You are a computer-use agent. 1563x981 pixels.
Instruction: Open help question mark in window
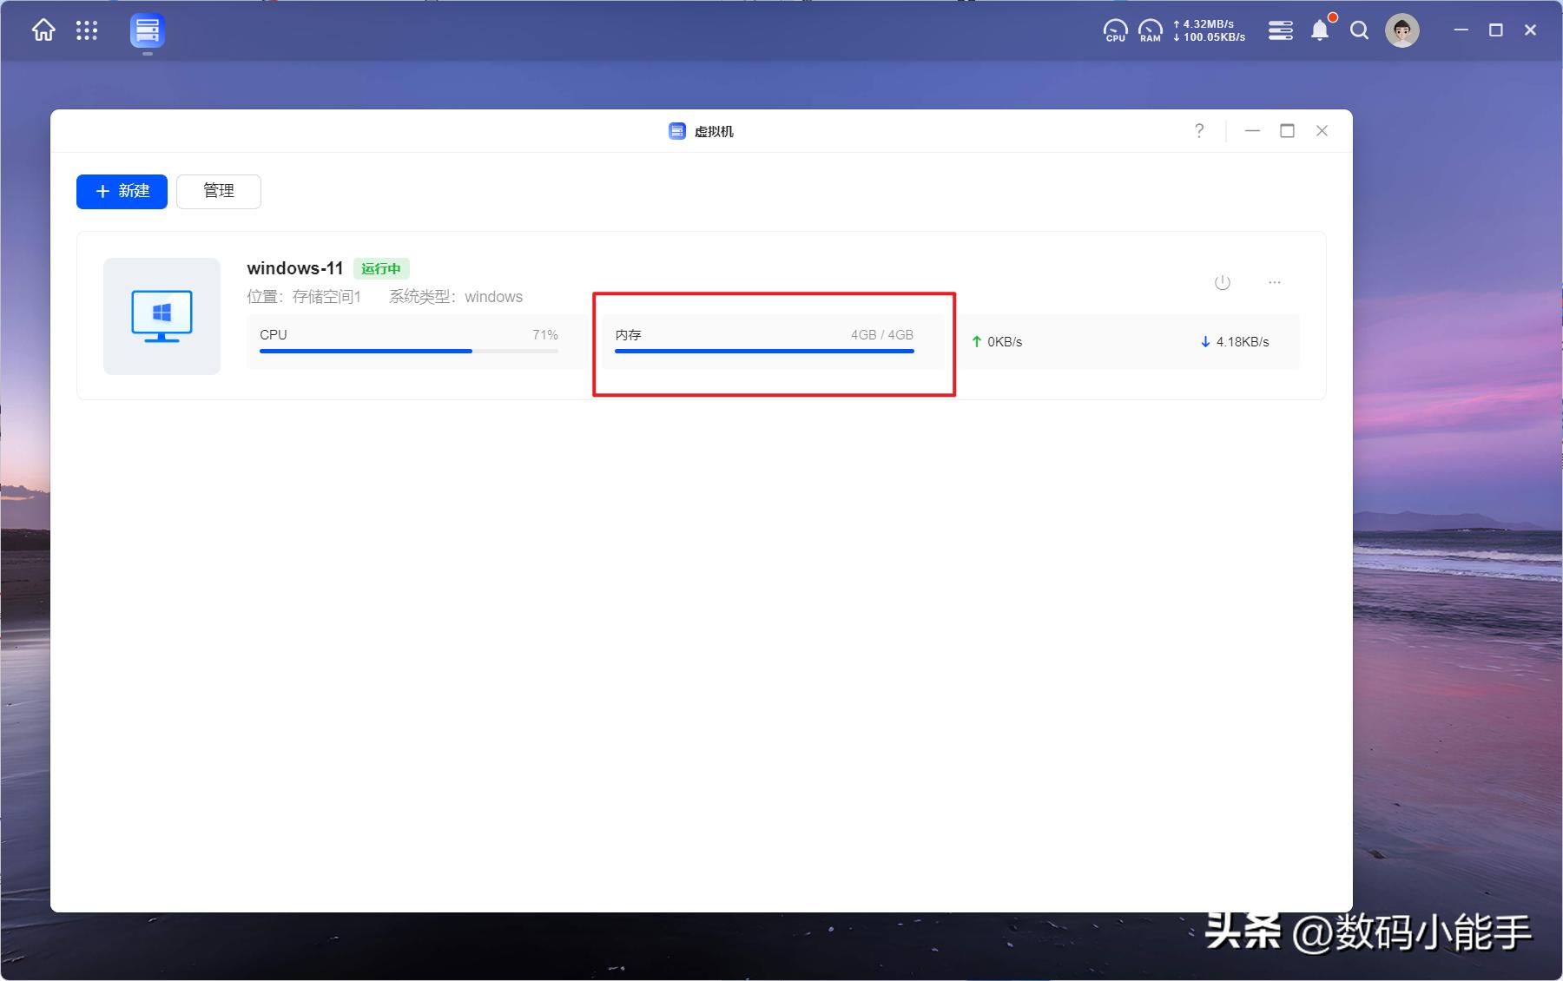point(1199,131)
